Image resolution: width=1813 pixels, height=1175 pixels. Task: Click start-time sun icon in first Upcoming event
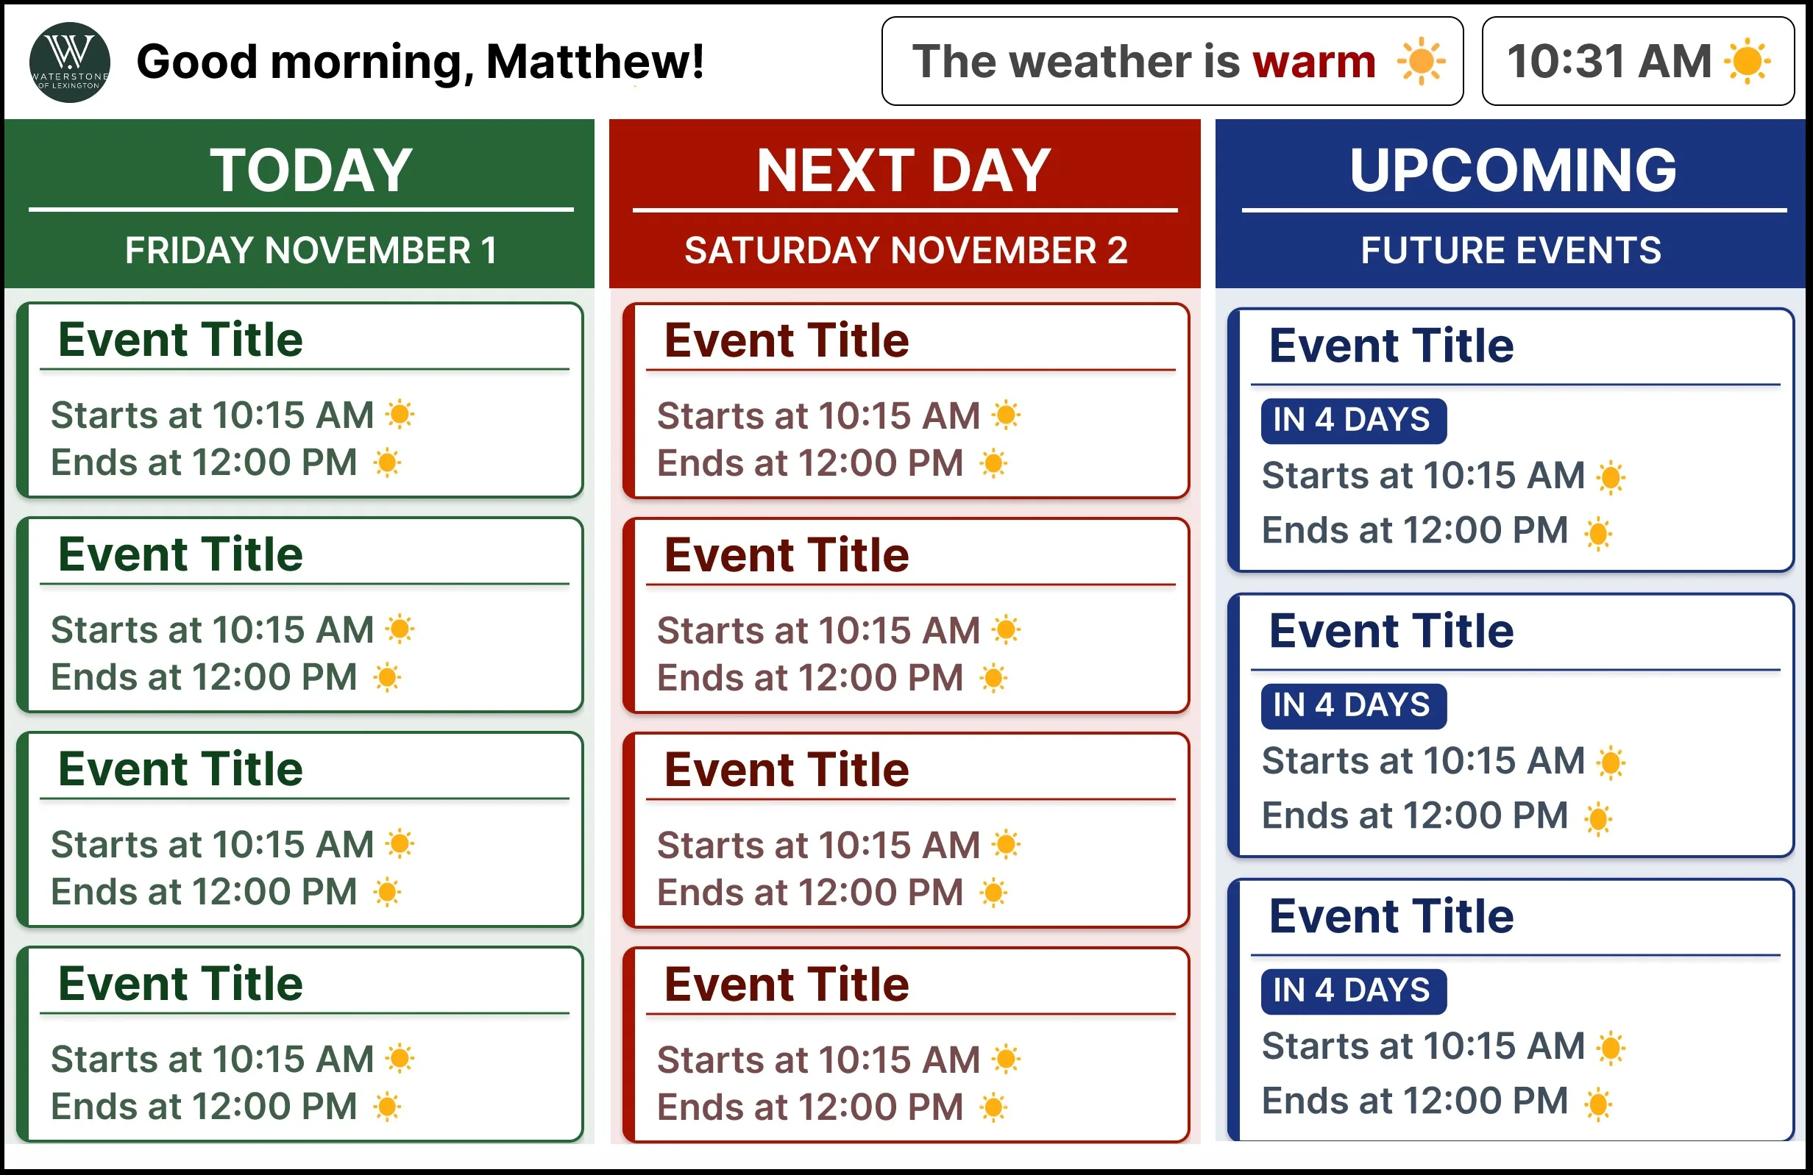click(1611, 477)
